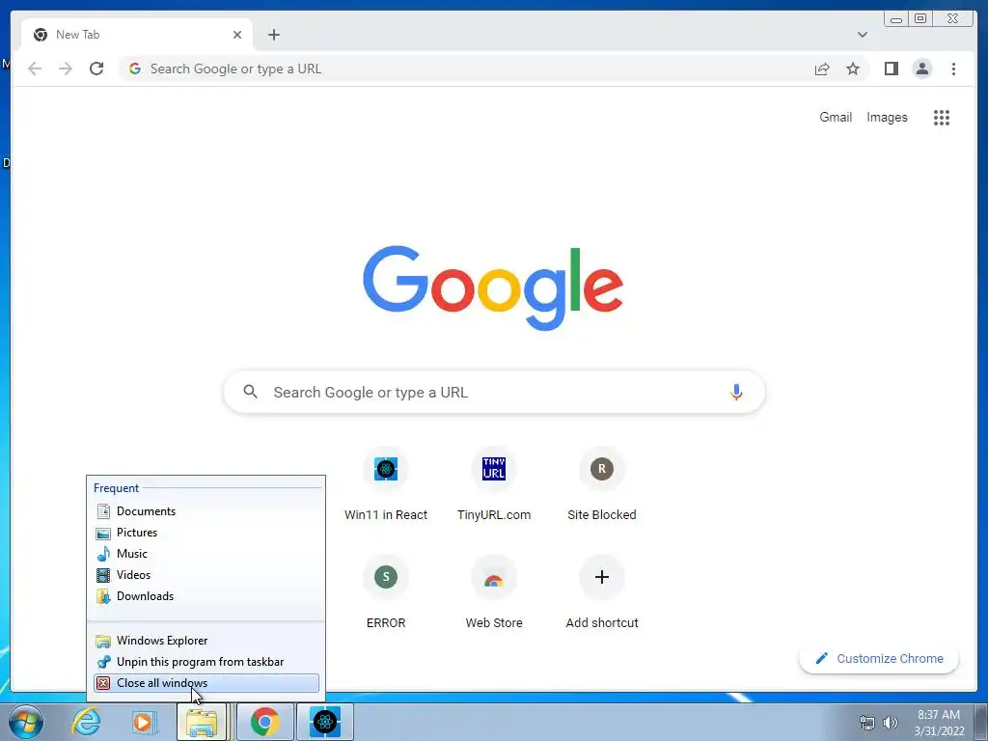Open the Images link

point(887,117)
